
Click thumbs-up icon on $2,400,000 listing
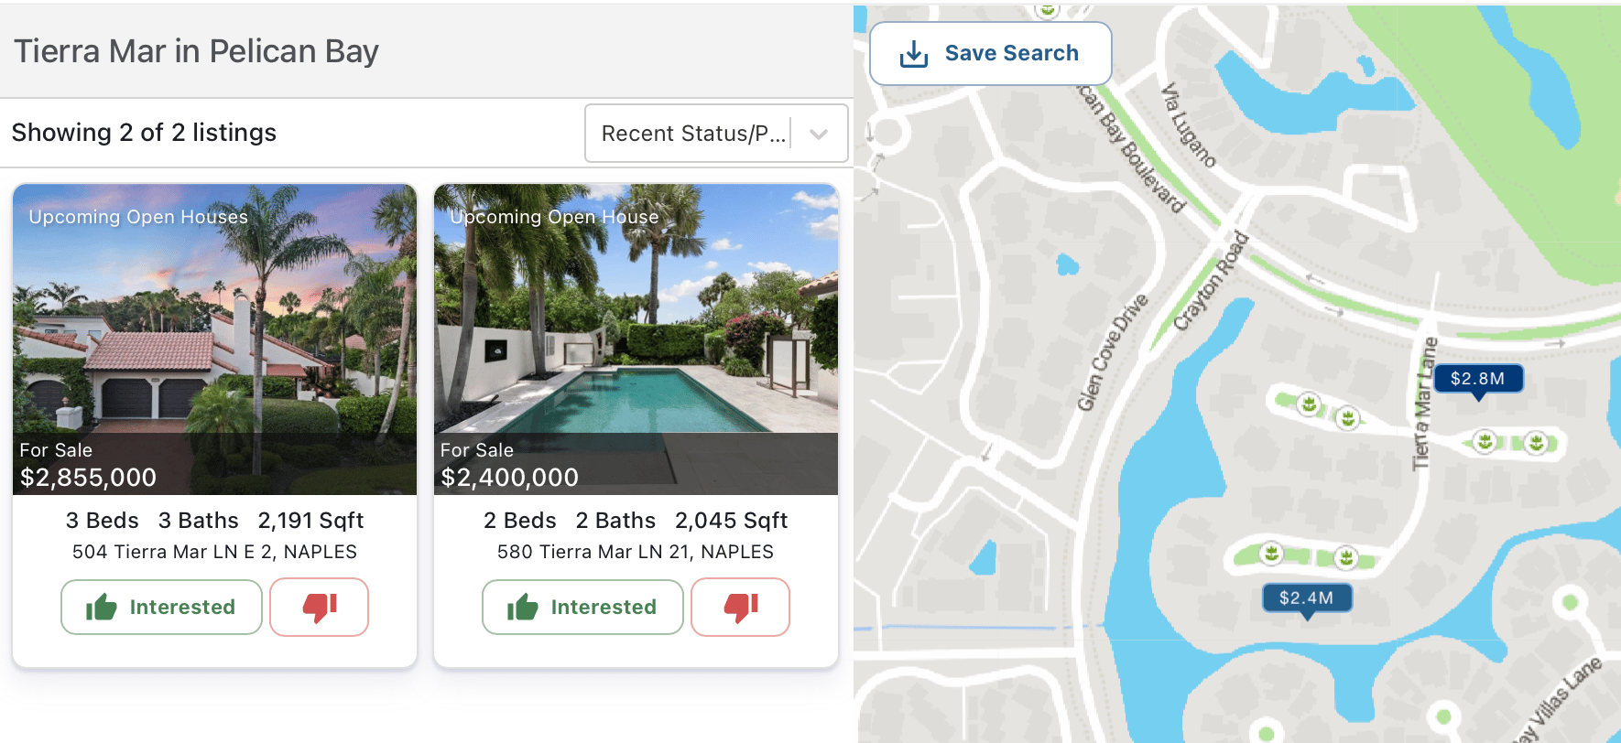pos(523,607)
